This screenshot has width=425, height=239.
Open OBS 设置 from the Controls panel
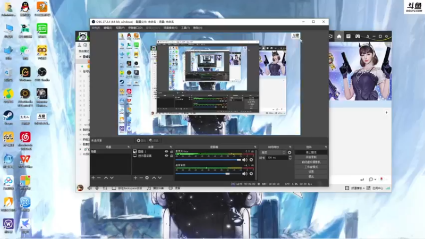[311, 172]
